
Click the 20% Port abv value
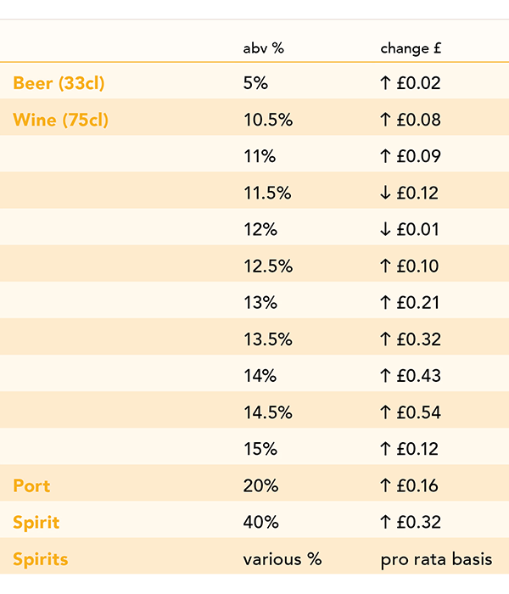(x=260, y=486)
